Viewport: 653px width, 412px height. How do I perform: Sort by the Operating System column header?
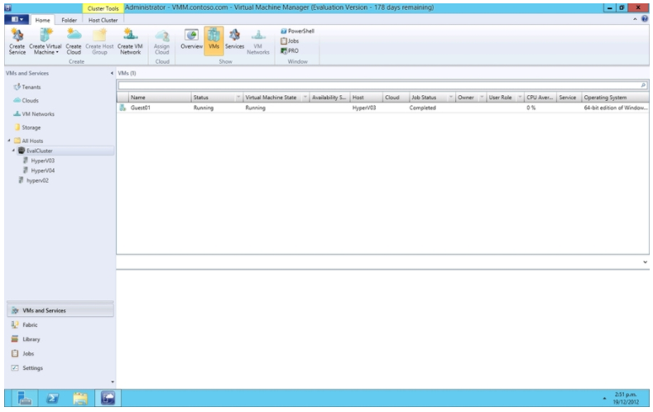pos(615,98)
